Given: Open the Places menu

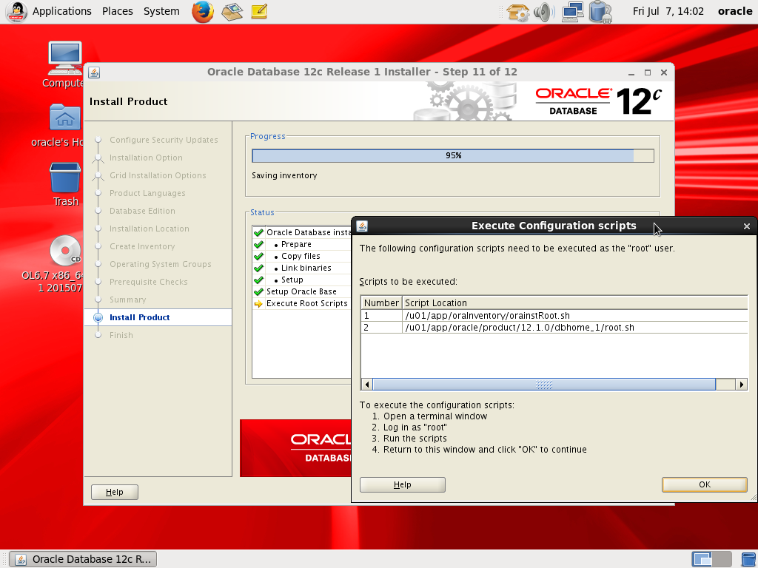Looking at the screenshot, I should click(x=118, y=11).
